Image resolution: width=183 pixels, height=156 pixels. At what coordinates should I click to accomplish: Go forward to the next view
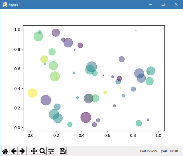click(x=22, y=151)
